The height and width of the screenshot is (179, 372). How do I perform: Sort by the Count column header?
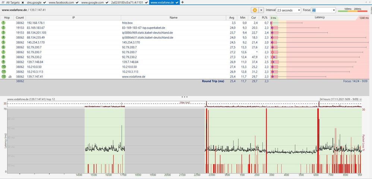point(20,17)
